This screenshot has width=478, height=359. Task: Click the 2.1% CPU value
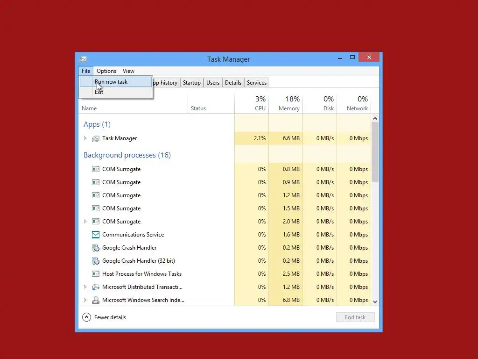(x=260, y=138)
